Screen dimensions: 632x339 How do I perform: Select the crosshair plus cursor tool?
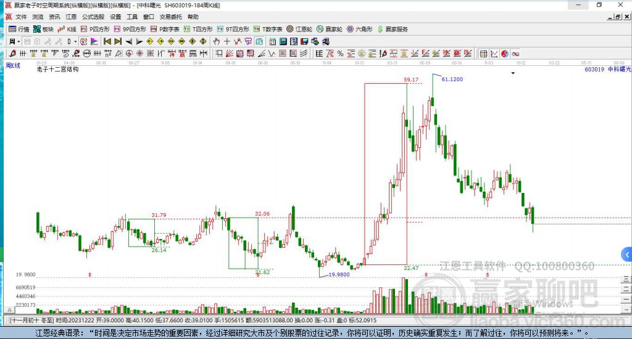tap(227, 41)
